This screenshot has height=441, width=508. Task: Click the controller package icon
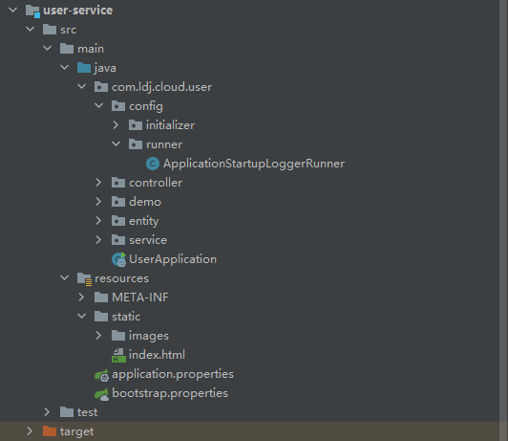click(118, 183)
